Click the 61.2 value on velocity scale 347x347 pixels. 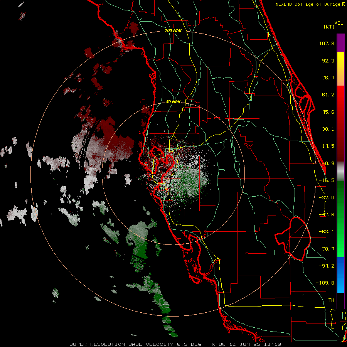tap(328, 95)
